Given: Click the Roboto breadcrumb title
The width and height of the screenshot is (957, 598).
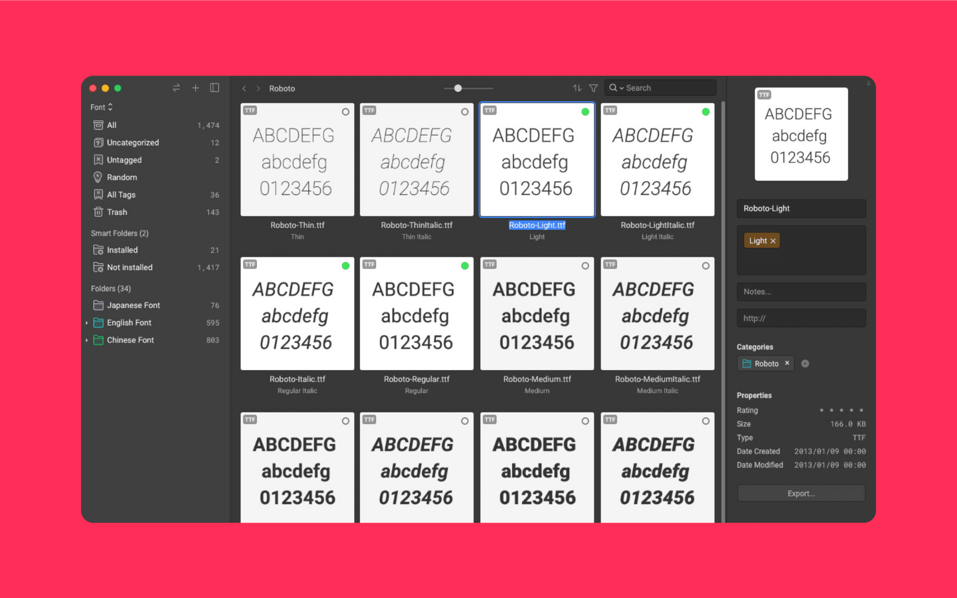Looking at the screenshot, I should click(282, 88).
